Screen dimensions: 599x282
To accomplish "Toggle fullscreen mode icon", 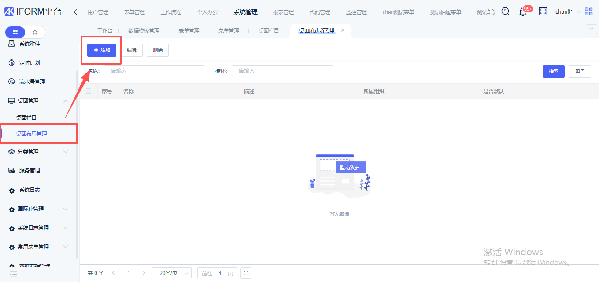I will 543,12.
